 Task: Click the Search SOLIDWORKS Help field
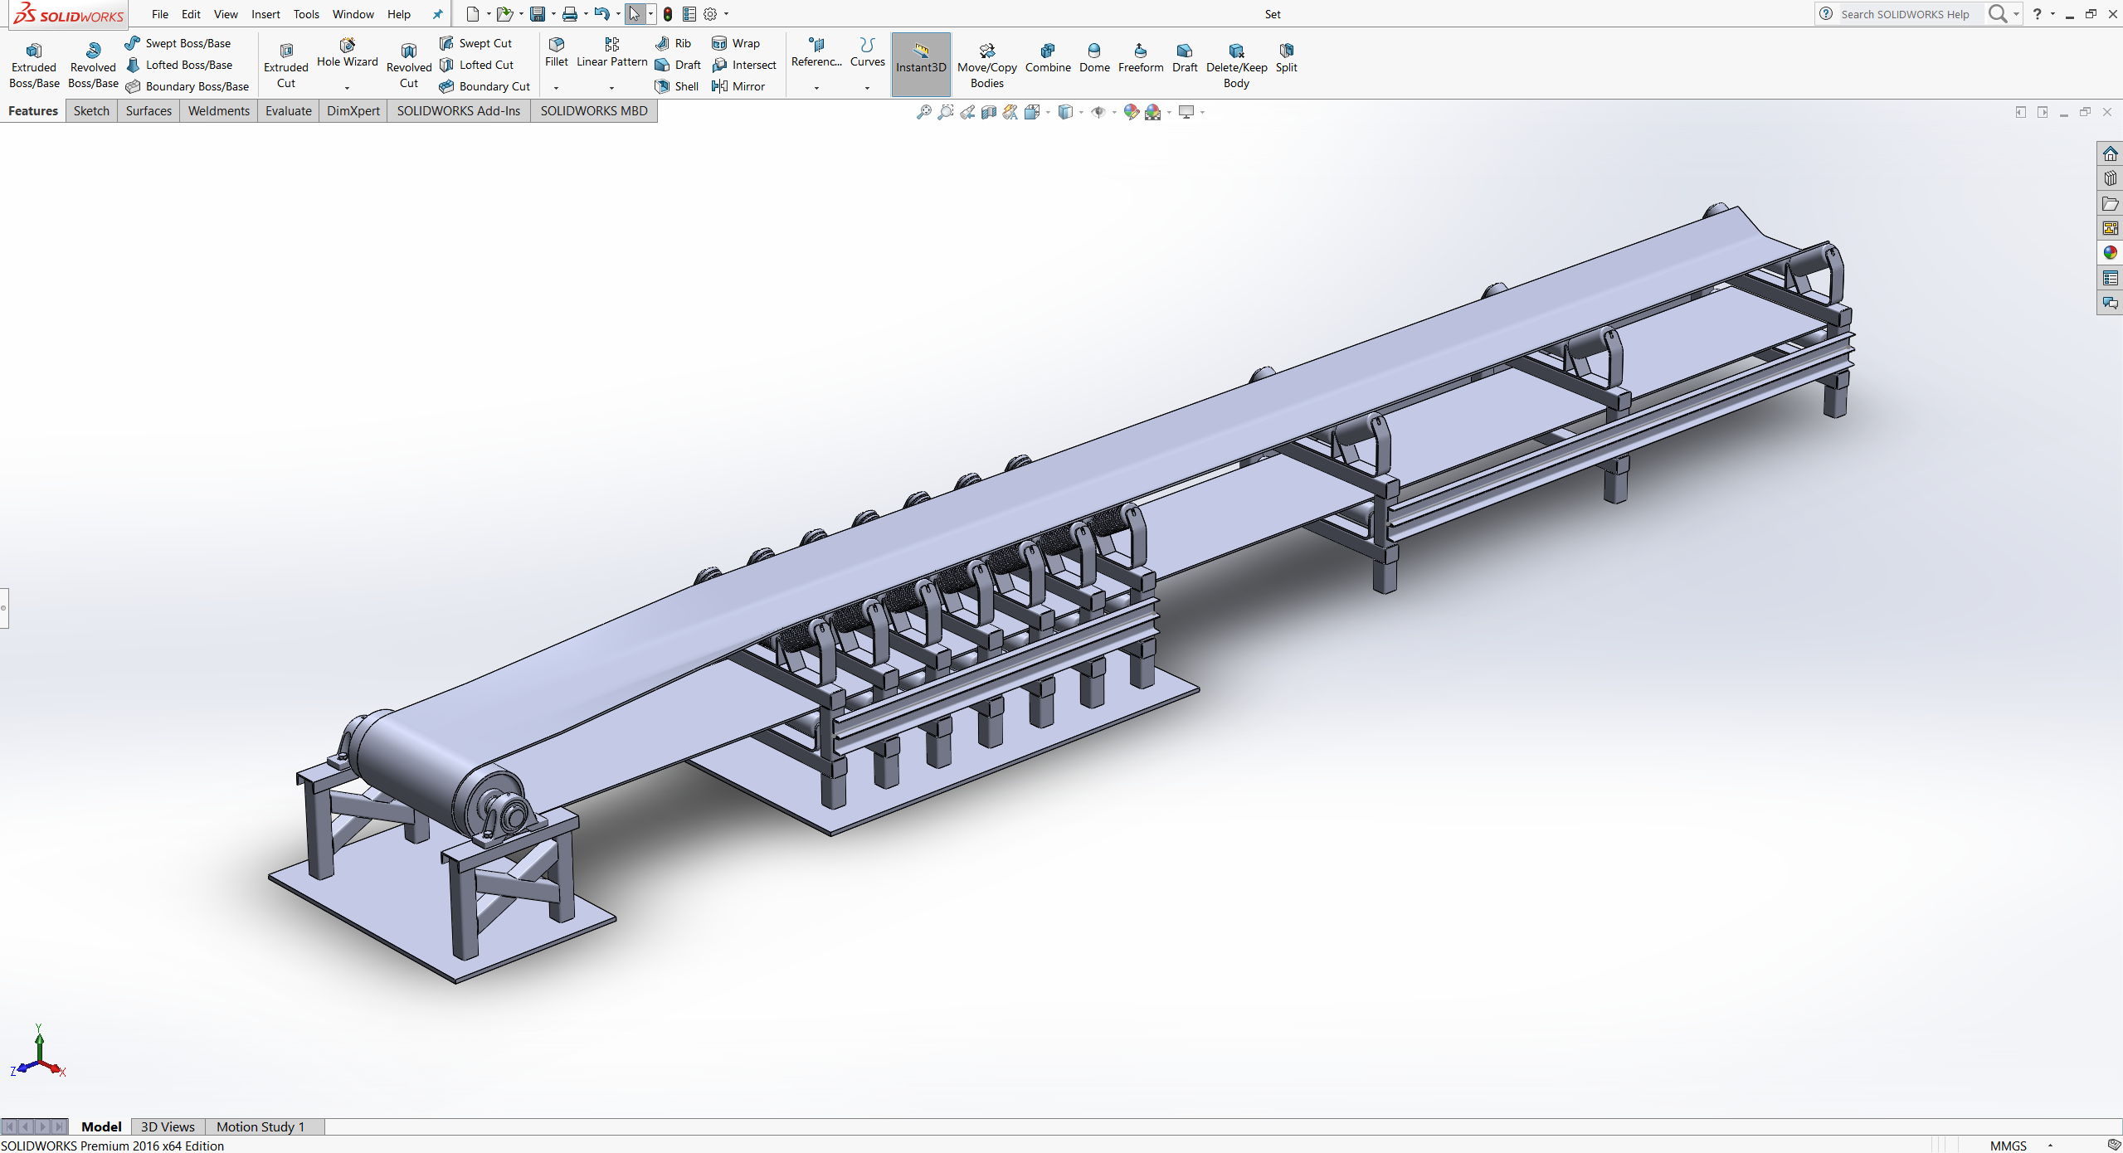1904,13
